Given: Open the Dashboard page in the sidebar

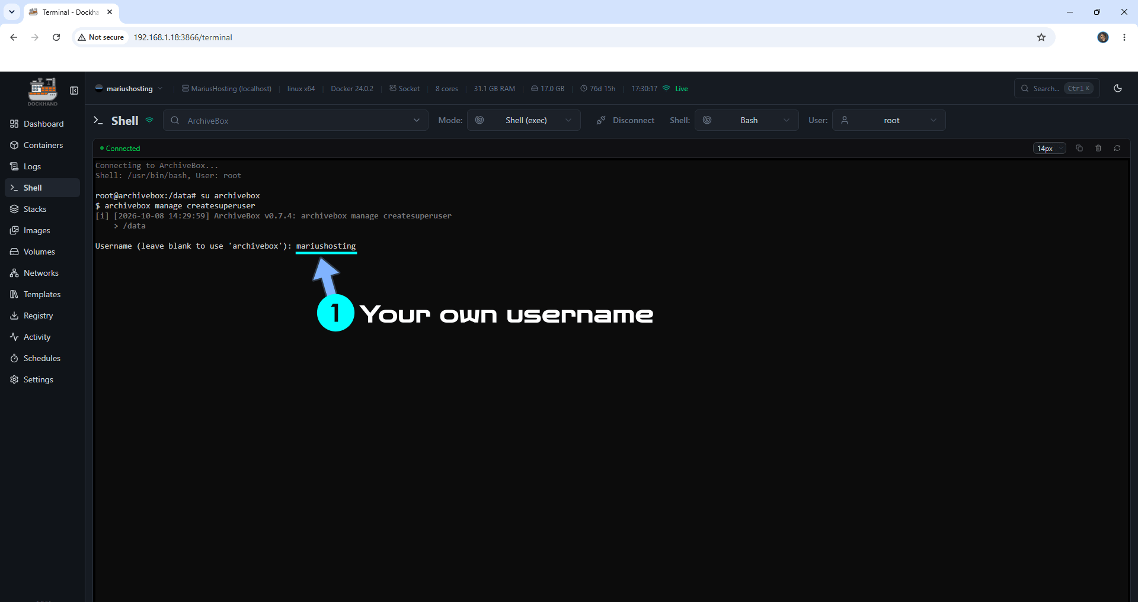Looking at the screenshot, I should click(42, 124).
